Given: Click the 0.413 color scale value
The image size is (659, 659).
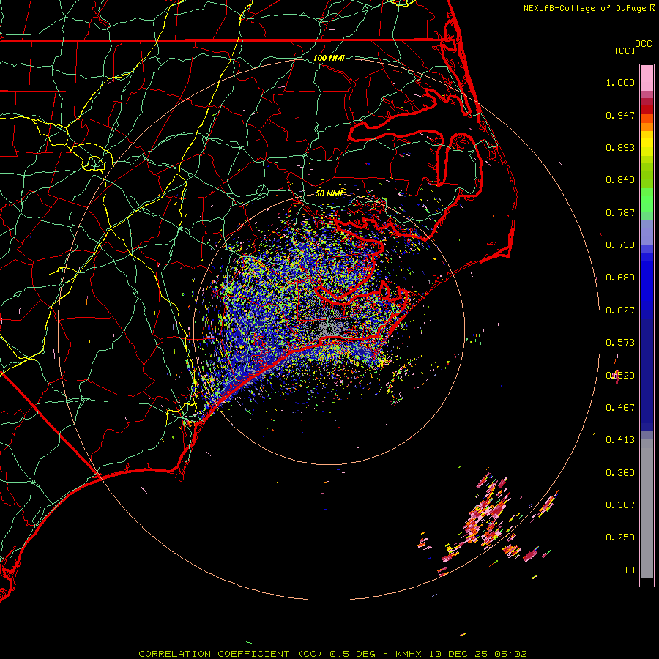Looking at the screenshot, I should pyautogui.click(x=620, y=440).
